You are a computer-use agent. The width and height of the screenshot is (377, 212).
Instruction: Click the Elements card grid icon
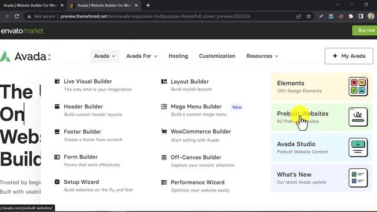click(358, 87)
